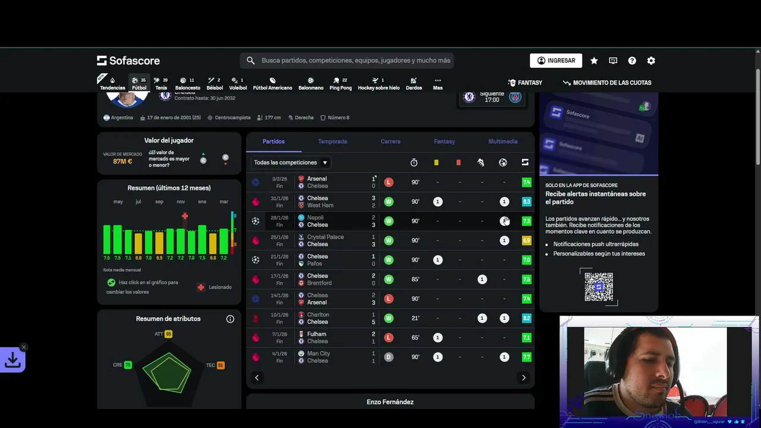Click rating 6.9 badge for Crystal Palace match
The width and height of the screenshot is (761, 428).
(526, 241)
